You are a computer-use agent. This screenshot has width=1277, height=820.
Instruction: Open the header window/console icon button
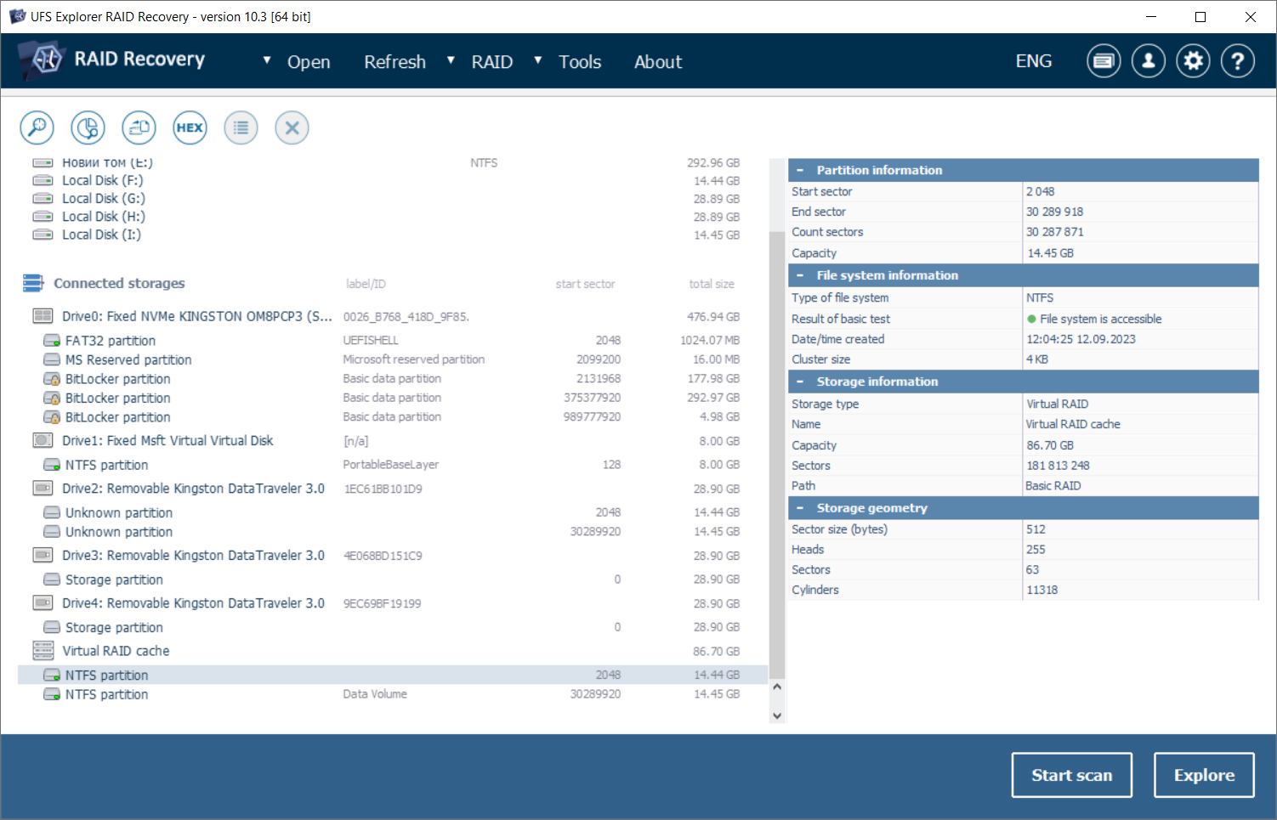[x=1104, y=61]
